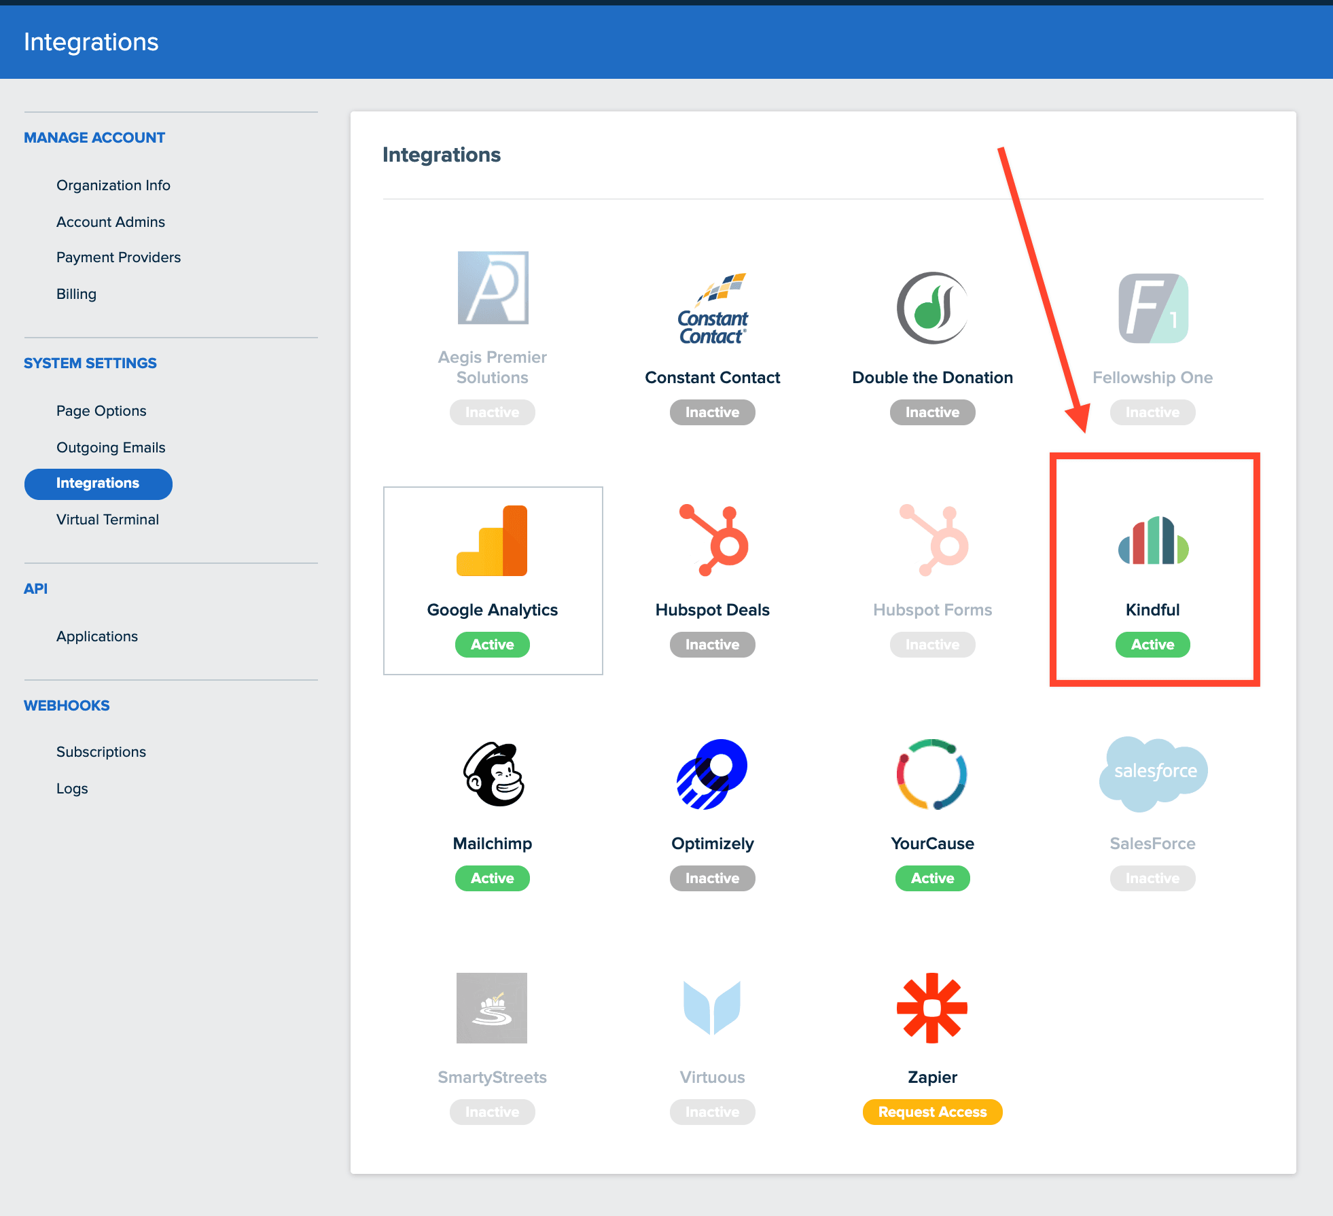Click the Virtuous logo icon

(x=713, y=1008)
